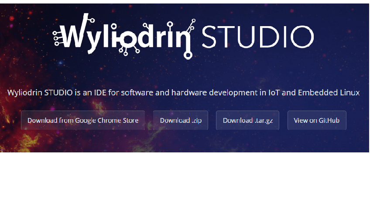Click Download from Google Chrome Store button
Screen dimensions: 370x209
coord(83,120)
